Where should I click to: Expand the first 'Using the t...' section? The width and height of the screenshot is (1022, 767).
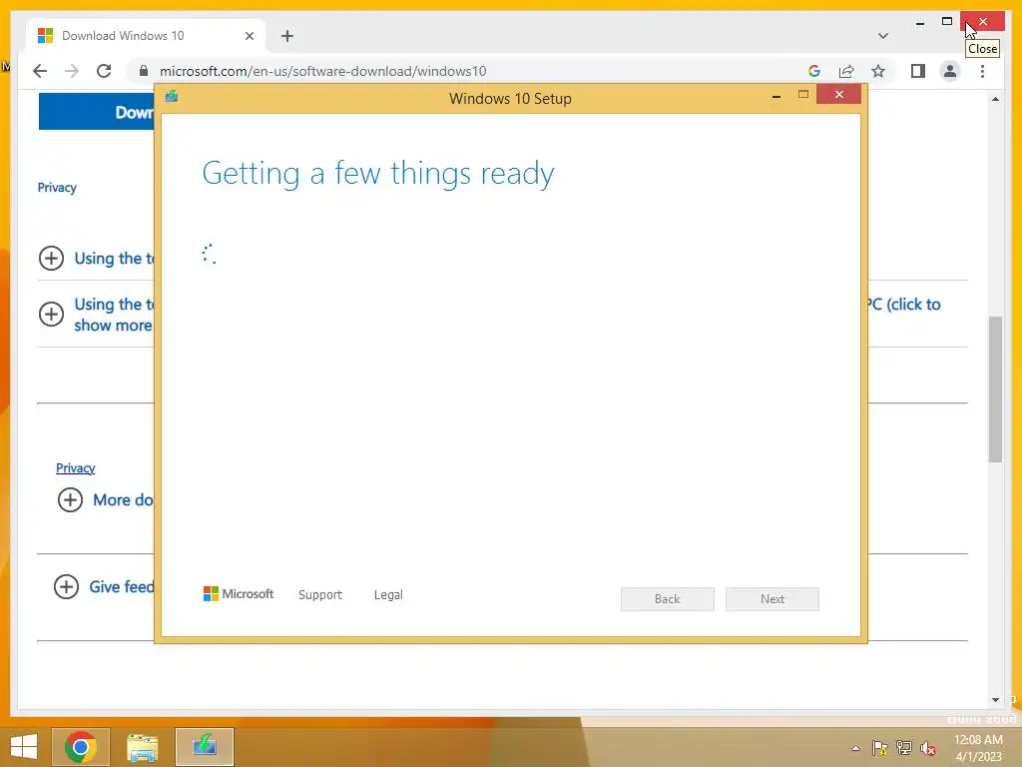[x=52, y=259]
